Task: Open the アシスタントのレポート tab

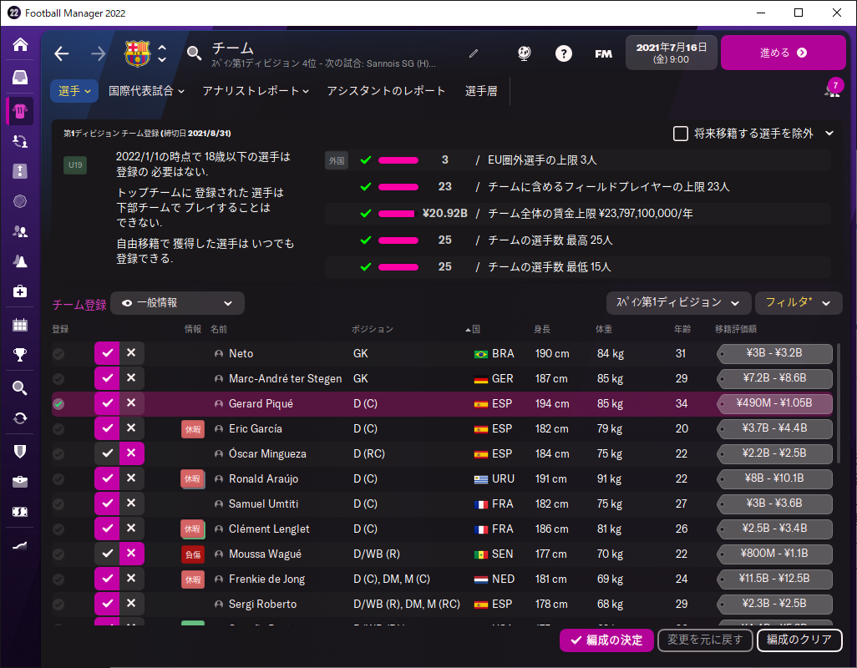Action: [386, 91]
